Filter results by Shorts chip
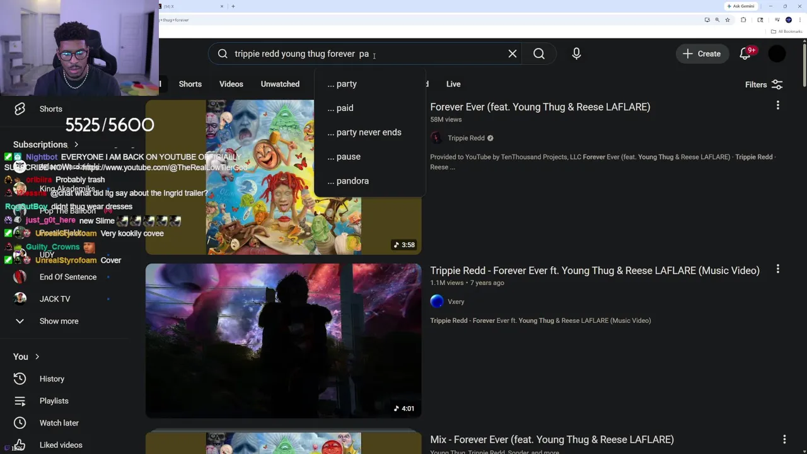 coord(190,84)
